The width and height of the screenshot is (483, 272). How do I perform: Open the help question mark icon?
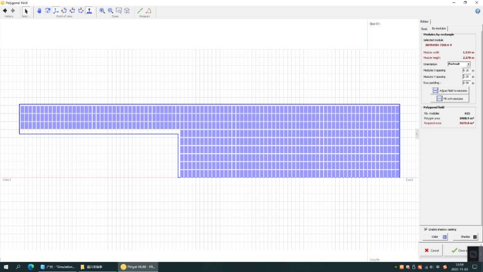478,11
